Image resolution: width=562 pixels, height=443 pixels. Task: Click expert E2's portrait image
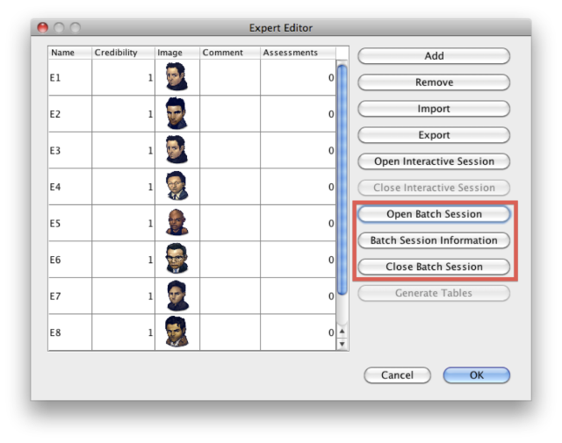pyautogui.click(x=177, y=113)
